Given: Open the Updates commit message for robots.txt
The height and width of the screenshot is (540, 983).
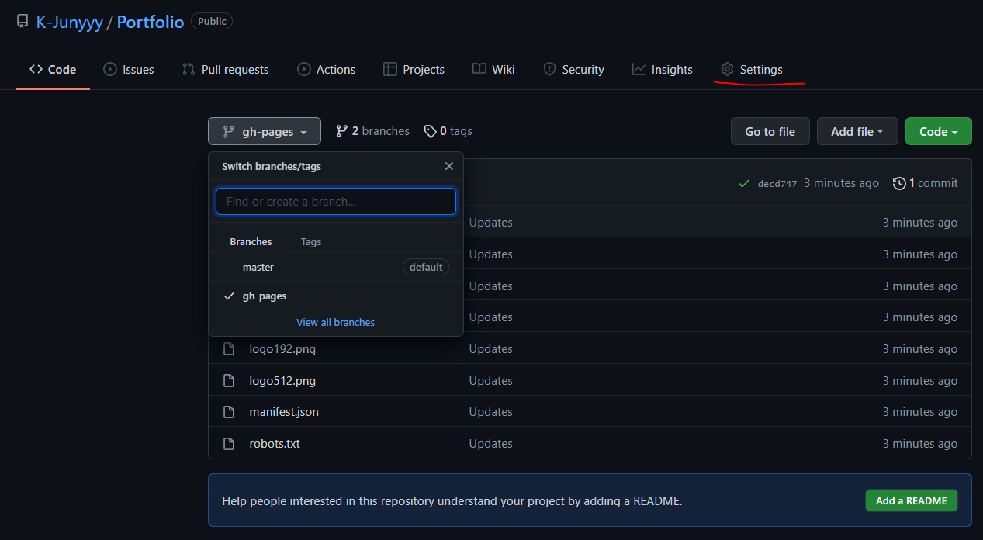Looking at the screenshot, I should [491, 444].
